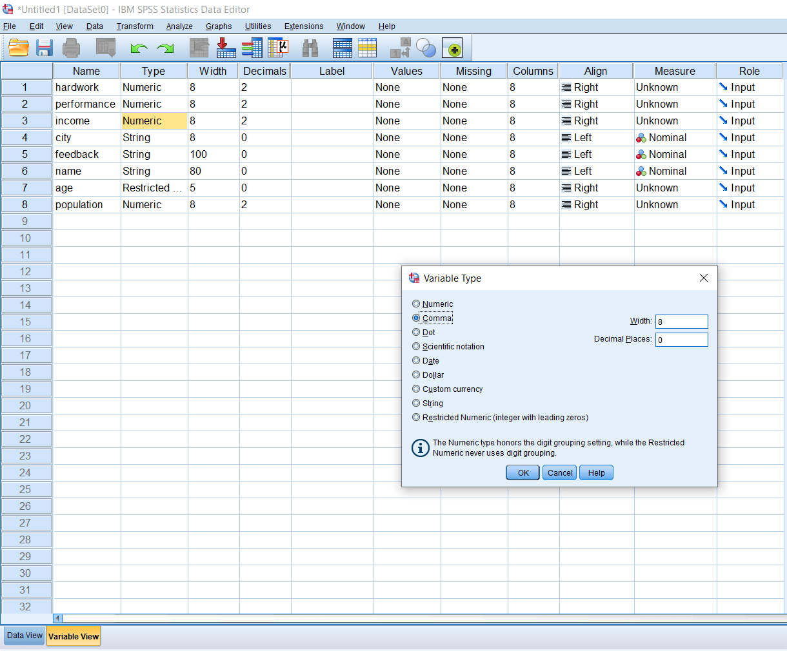The image size is (787, 651).
Task: Select the Comma radio button
Action: pyautogui.click(x=416, y=318)
